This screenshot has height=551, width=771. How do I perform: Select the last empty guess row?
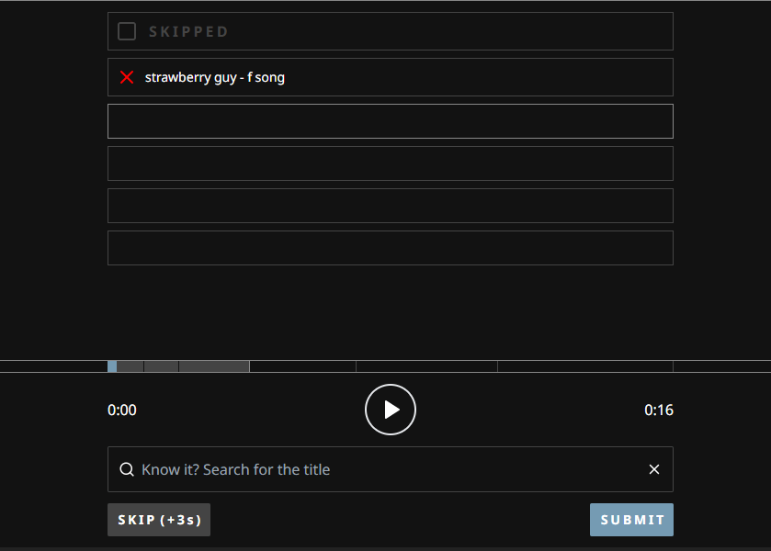pyautogui.click(x=390, y=248)
